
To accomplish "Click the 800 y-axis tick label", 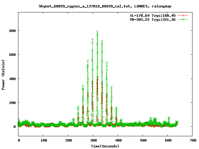I will pyautogui.click(x=12, y=31).
